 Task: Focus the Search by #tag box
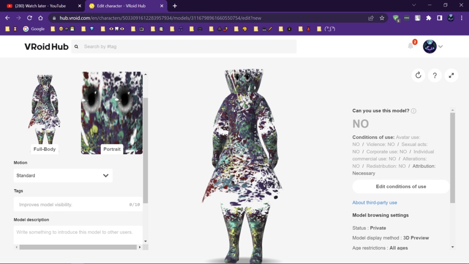pyautogui.click(x=184, y=46)
